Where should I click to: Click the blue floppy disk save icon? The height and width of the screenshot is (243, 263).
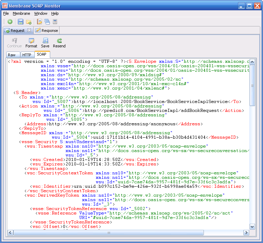21,22
